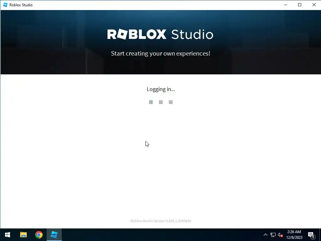Maximize the Roblox Studio window
Screen dimensions: 321x241
click(x=300, y=5)
